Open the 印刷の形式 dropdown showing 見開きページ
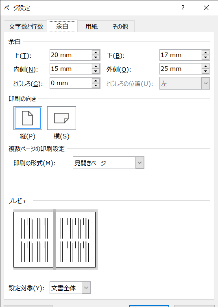 tap(109, 163)
